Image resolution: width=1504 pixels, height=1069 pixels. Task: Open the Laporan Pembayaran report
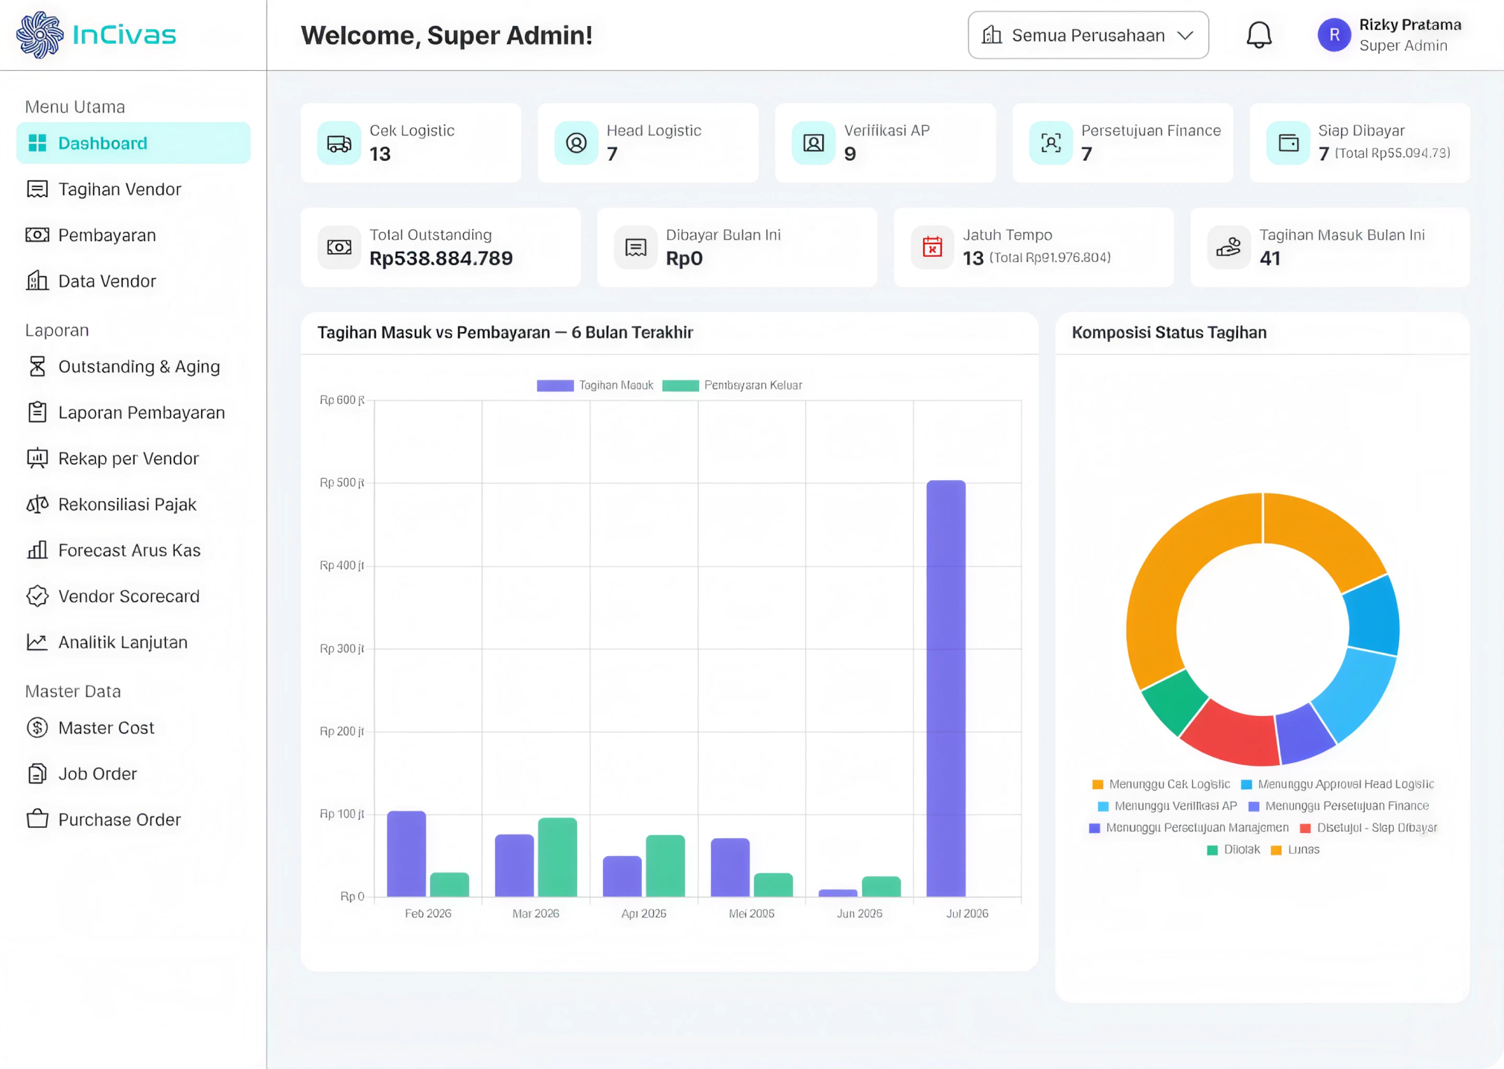coord(133,412)
